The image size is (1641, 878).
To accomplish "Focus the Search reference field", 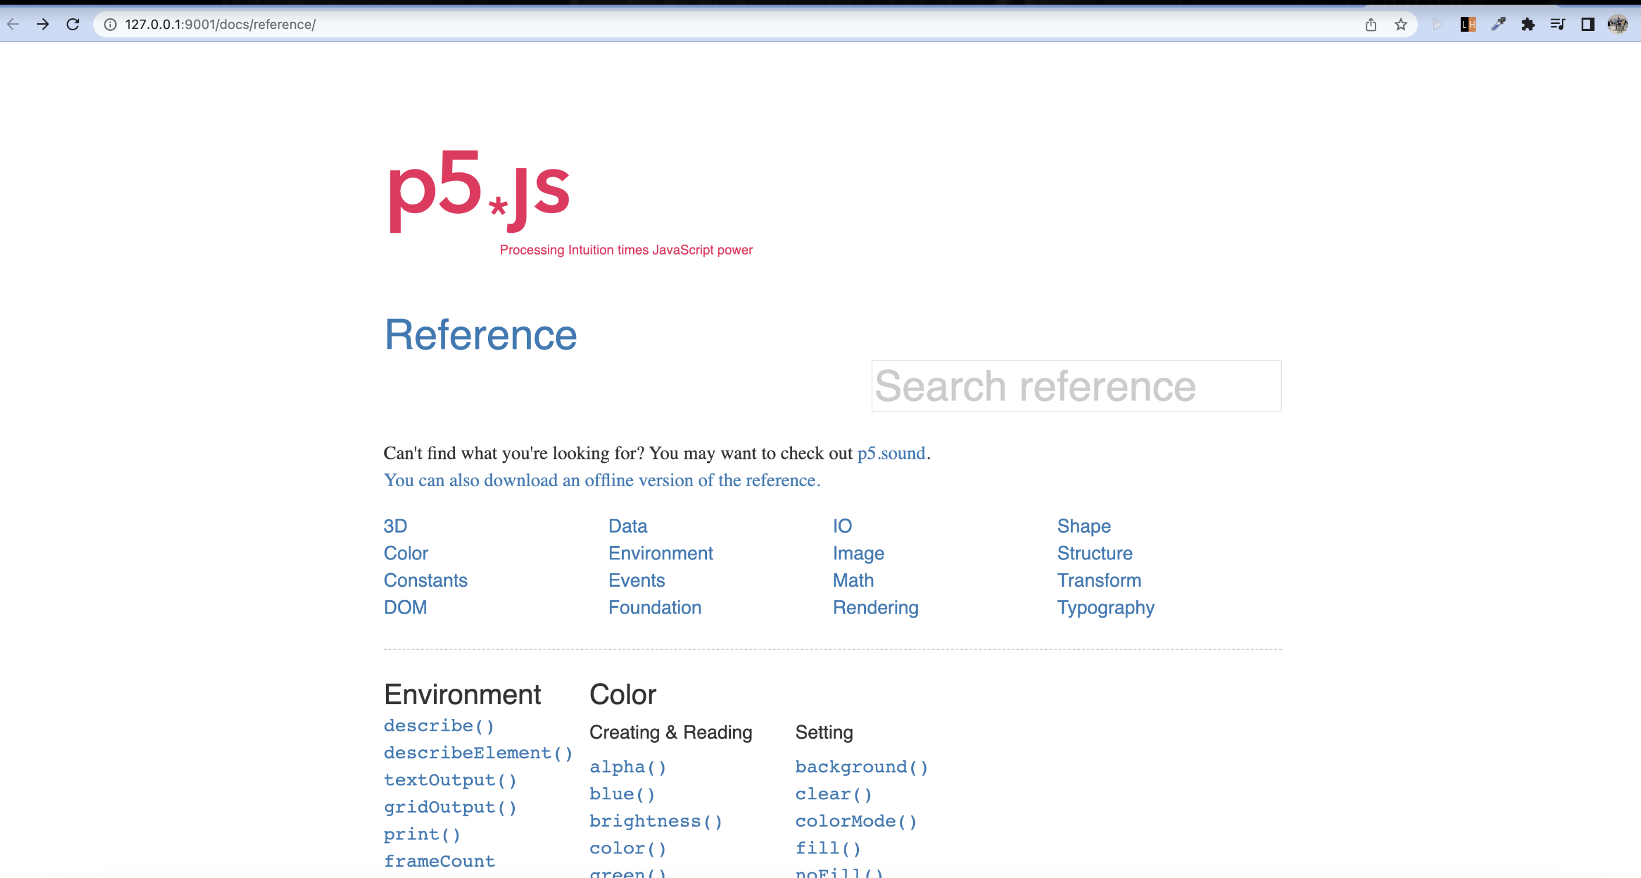I will pos(1076,386).
